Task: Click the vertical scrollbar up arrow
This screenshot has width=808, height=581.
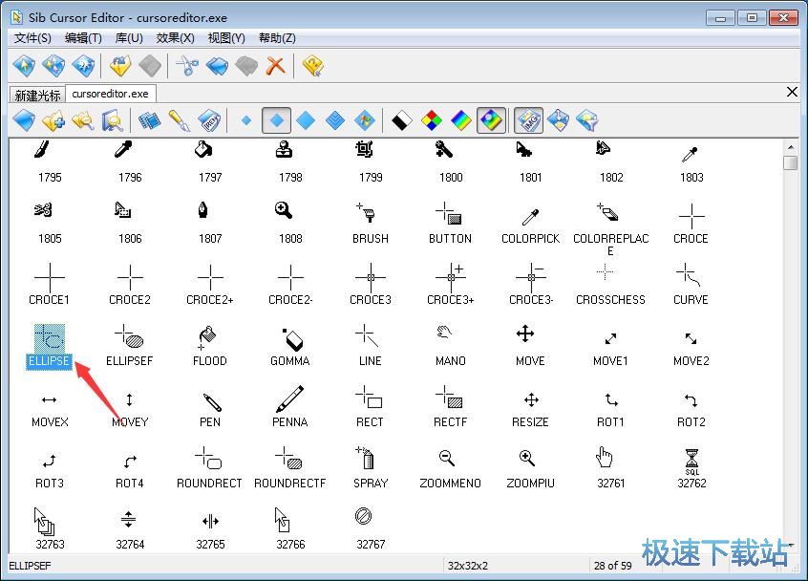Action: point(790,146)
